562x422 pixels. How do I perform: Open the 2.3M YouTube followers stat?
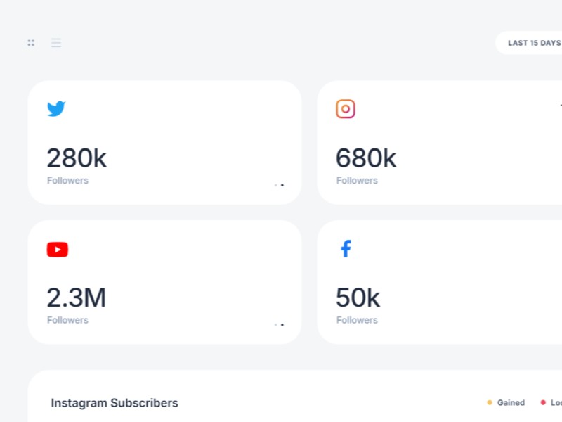coord(77,298)
